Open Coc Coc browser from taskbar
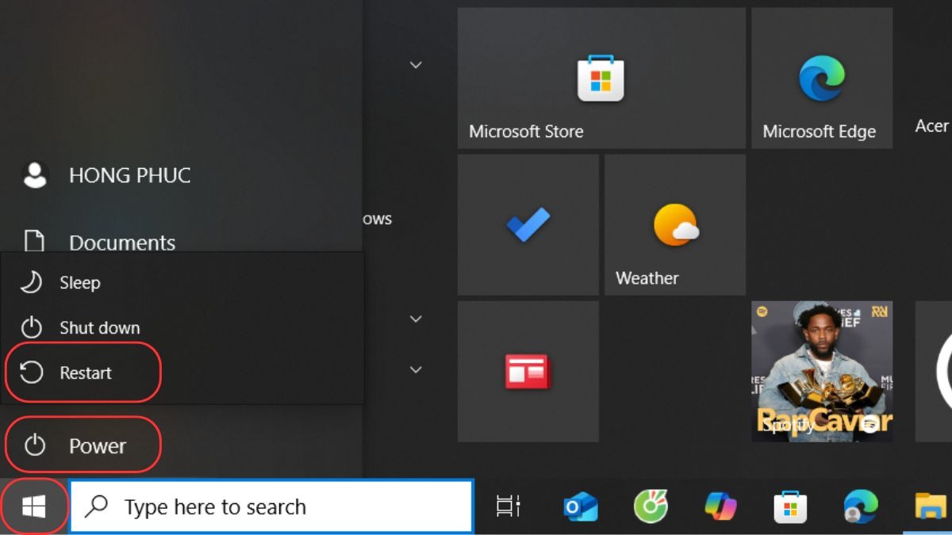 tap(651, 506)
